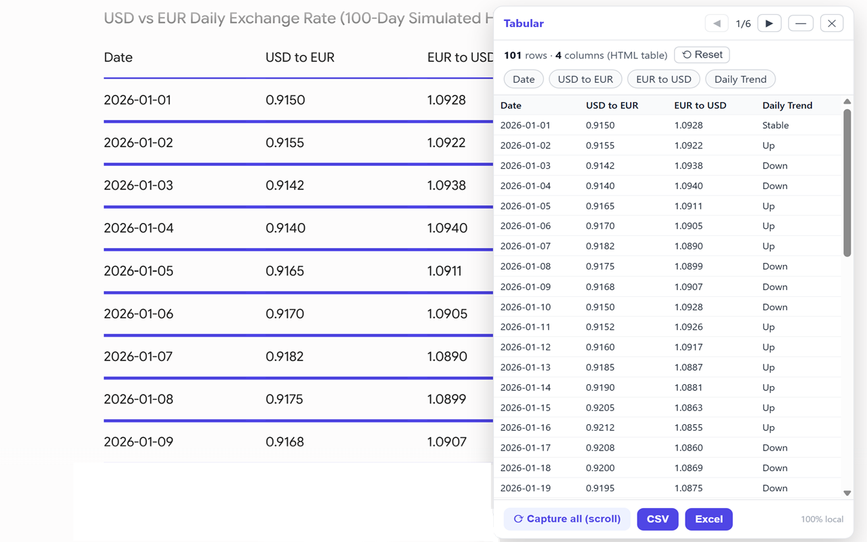Click 0.9155 in webpage table
Viewport: 867px width, 542px height.
285,143
